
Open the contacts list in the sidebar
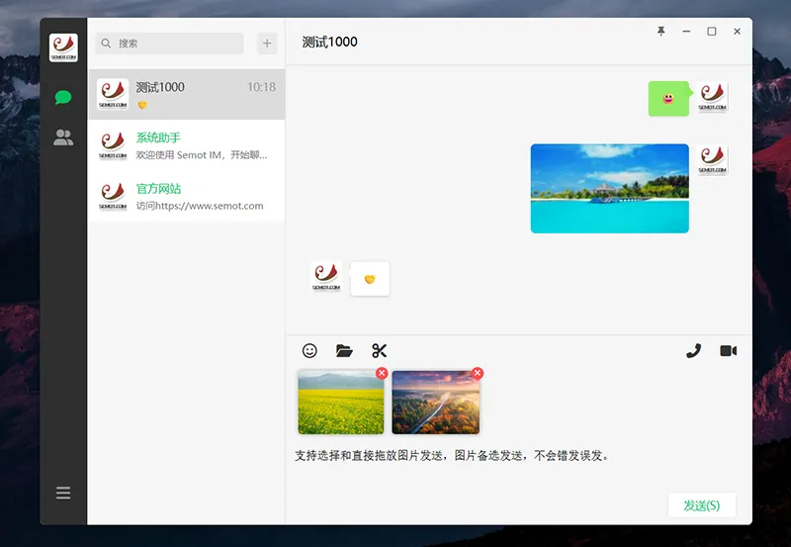[63, 137]
